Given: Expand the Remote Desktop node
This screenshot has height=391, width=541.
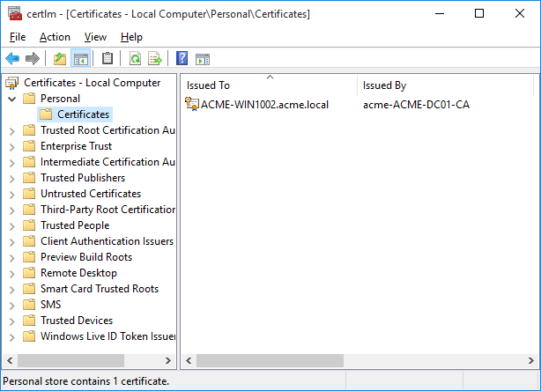Looking at the screenshot, I should (x=11, y=273).
